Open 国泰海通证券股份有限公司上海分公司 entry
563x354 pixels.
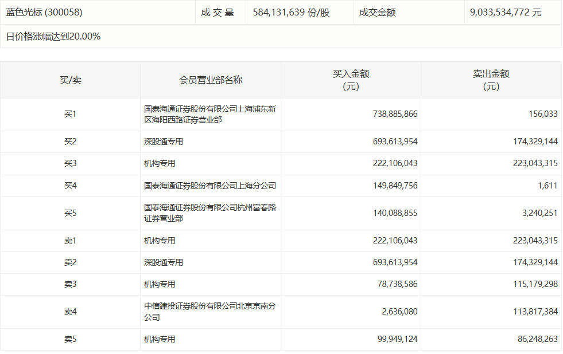[x=210, y=186]
